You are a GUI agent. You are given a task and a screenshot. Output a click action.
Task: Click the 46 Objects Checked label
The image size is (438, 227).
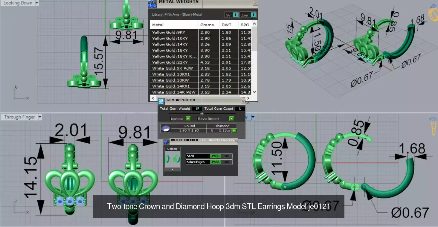tap(218, 140)
